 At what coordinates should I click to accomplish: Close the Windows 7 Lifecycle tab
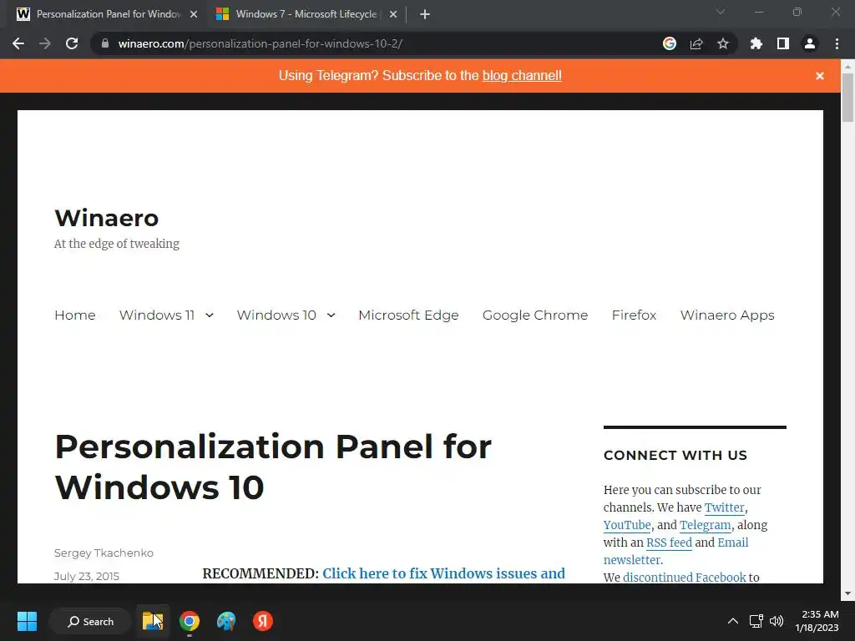[393, 14]
